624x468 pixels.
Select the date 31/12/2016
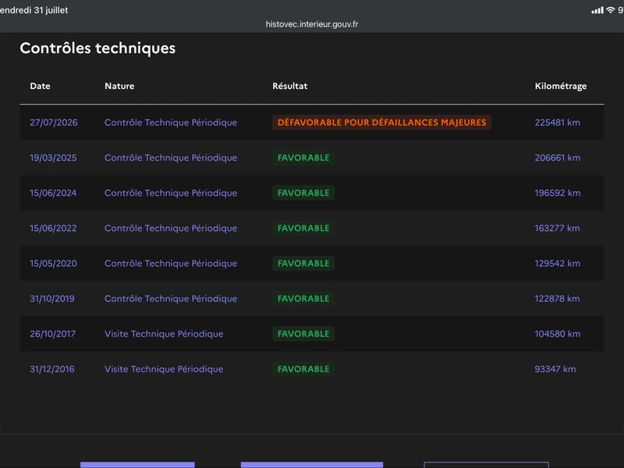click(52, 369)
